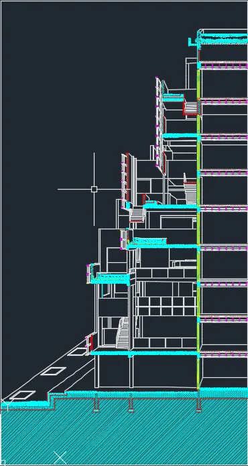Select the white X marker below the hatch

click(60, 457)
